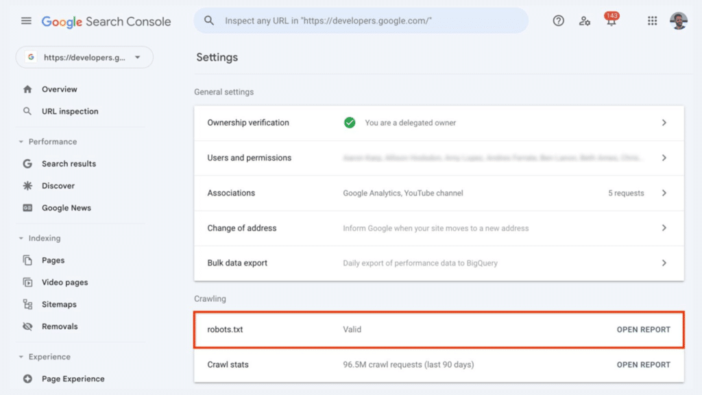Image resolution: width=702 pixels, height=395 pixels.
Task: Open the property selector dropdown
Action: pos(84,58)
